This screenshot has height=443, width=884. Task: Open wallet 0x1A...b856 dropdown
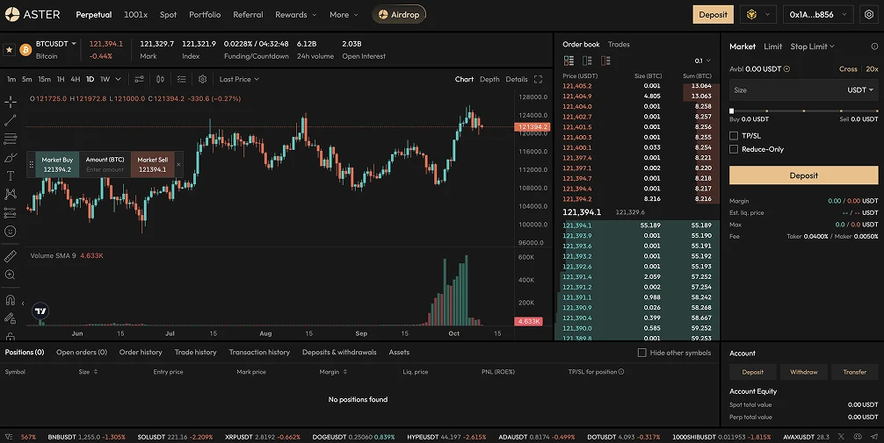(818, 15)
